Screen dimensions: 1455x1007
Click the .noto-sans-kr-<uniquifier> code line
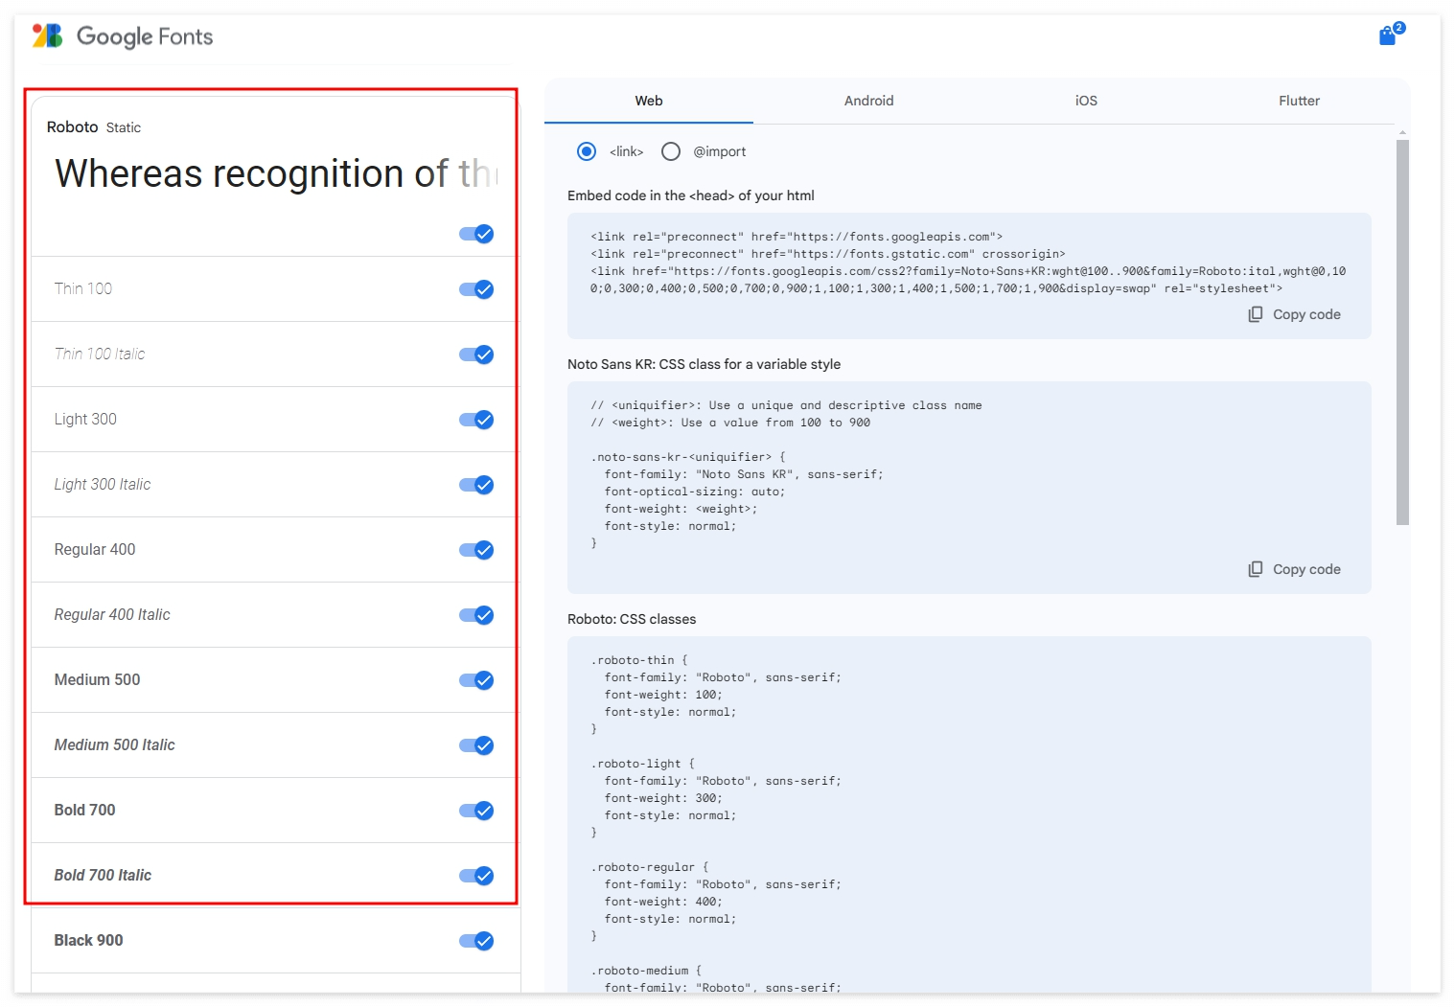coord(688,457)
